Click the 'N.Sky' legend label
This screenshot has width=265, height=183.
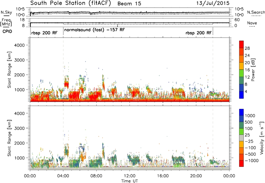[6, 13]
